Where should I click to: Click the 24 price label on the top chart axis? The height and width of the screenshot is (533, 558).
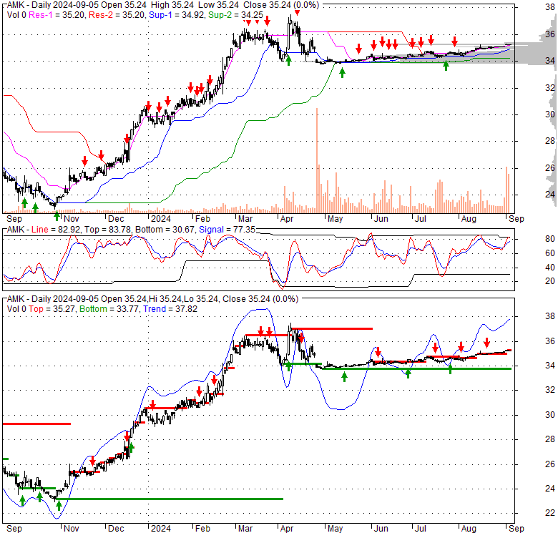(550, 195)
